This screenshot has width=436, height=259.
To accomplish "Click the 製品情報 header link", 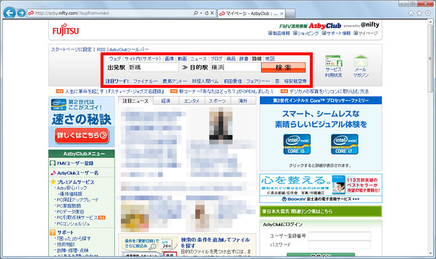I will [x=279, y=33].
